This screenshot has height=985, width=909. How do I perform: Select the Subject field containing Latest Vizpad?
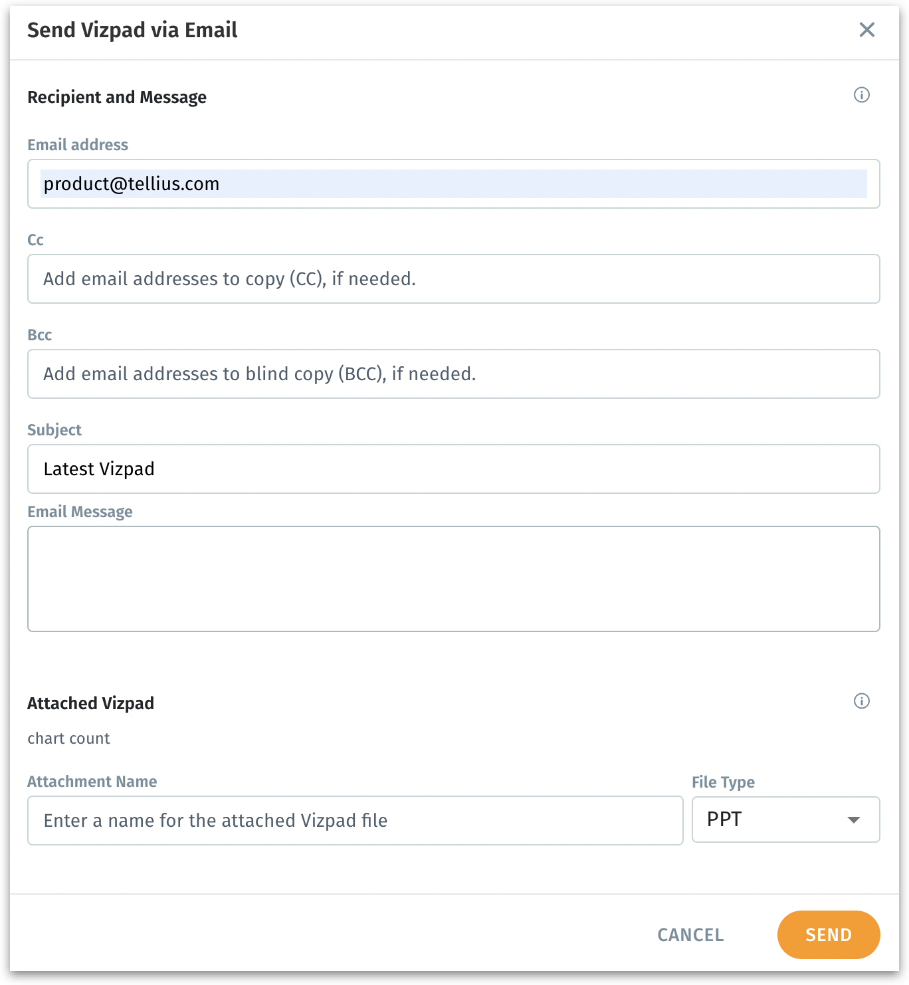(453, 469)
